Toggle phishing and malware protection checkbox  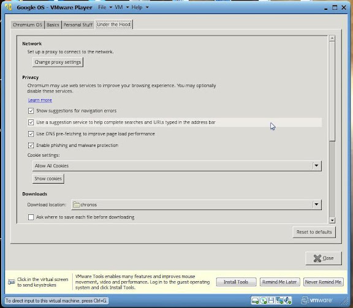tap(31, 145)
